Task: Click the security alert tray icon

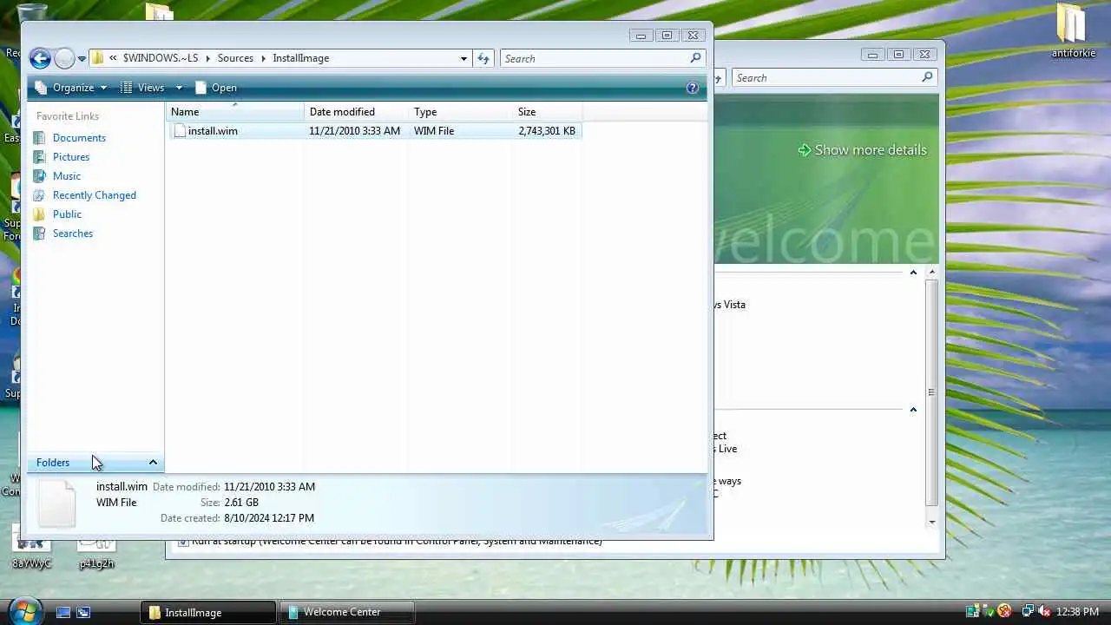Action: coord(1004,612)
